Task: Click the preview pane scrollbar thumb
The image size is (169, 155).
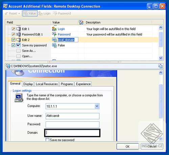Action: pyautogui.click(x=161, y=101)
